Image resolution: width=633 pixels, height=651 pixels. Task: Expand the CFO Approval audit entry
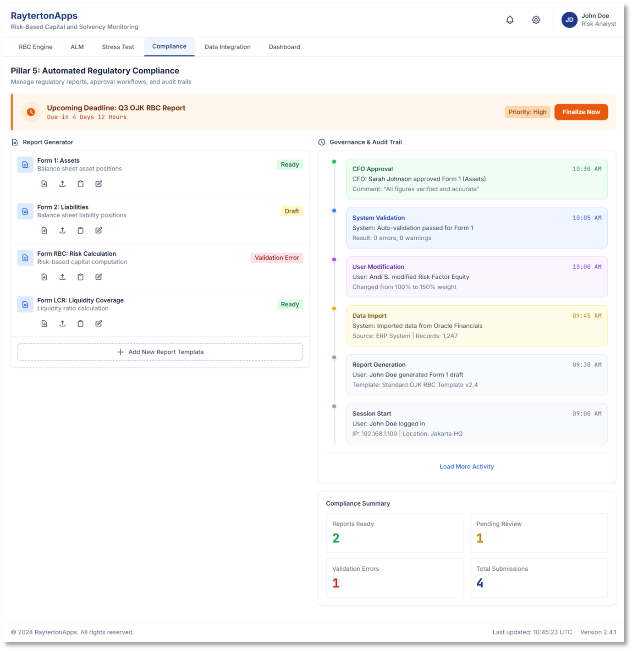pos(477,179)
